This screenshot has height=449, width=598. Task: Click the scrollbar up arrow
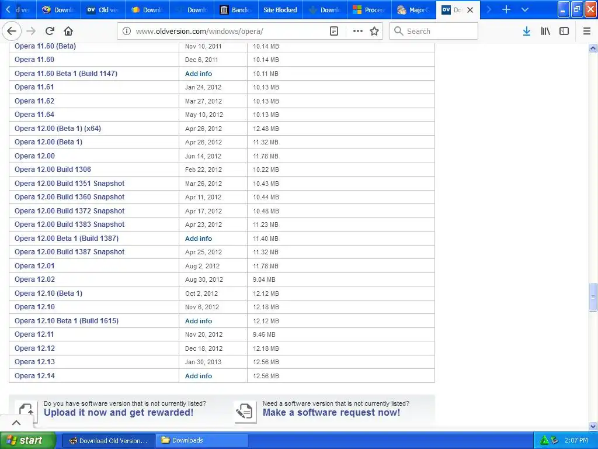tap(593, 48)
